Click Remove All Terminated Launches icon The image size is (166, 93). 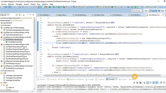[140, 83]
